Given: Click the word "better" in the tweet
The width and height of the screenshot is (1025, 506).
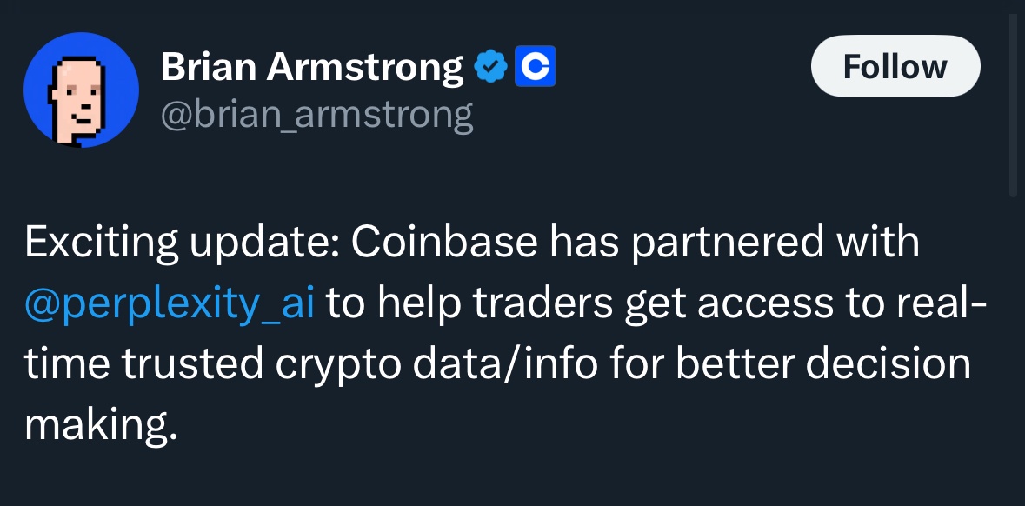Looking at the screenshot, I should pos(734,365).
